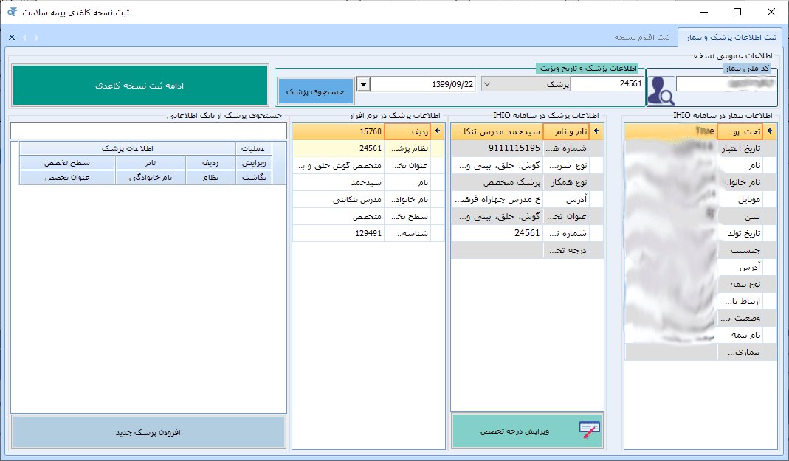Click the left tab-scroll arrow beside the tab close X

tap(24, 37)
